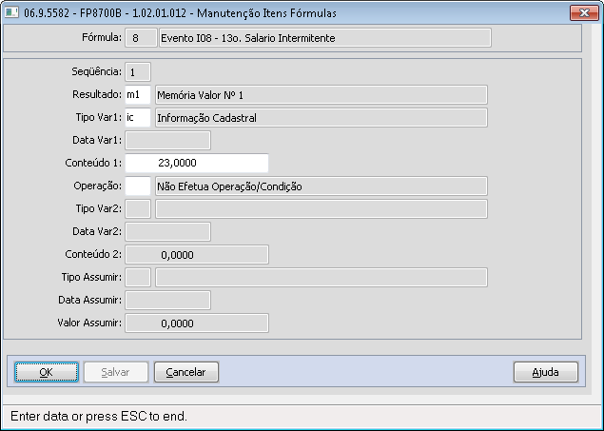Image resolution: width=604 pixels, height=431 pixels.
Task: Click the 'Memória Valor Nº 1' description
Action: tap(321, 95)
